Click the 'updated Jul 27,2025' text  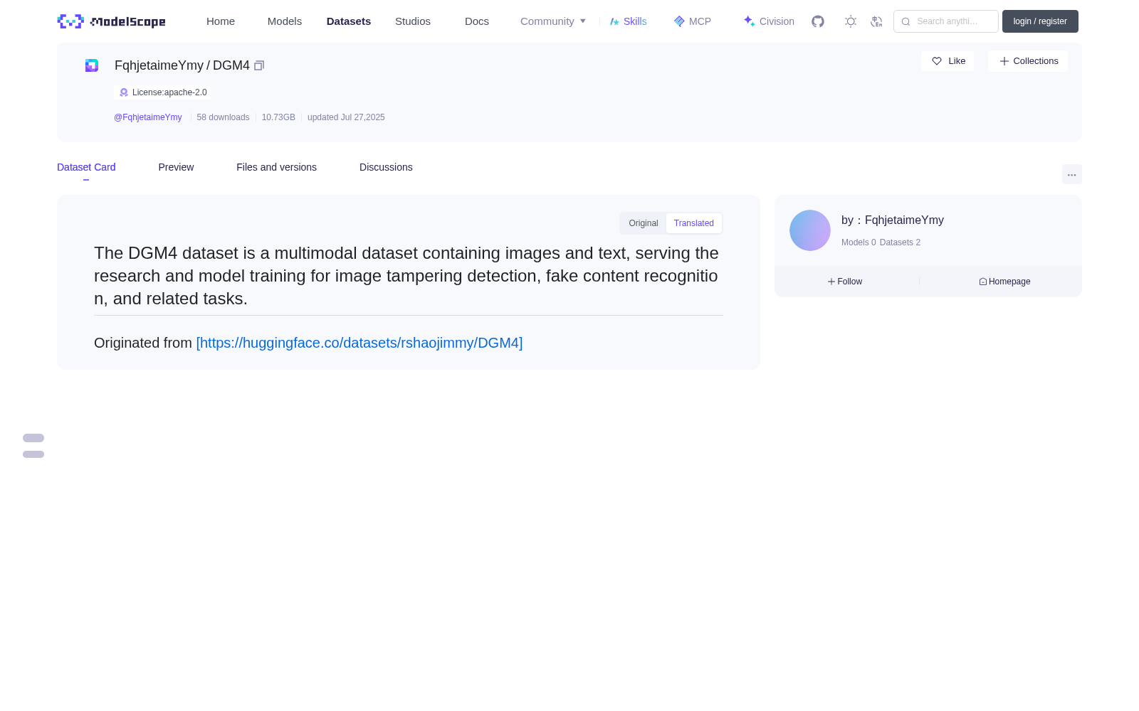(346, 117)
